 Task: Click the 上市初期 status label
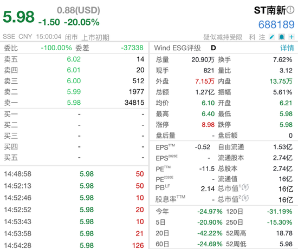pos(95,37)
